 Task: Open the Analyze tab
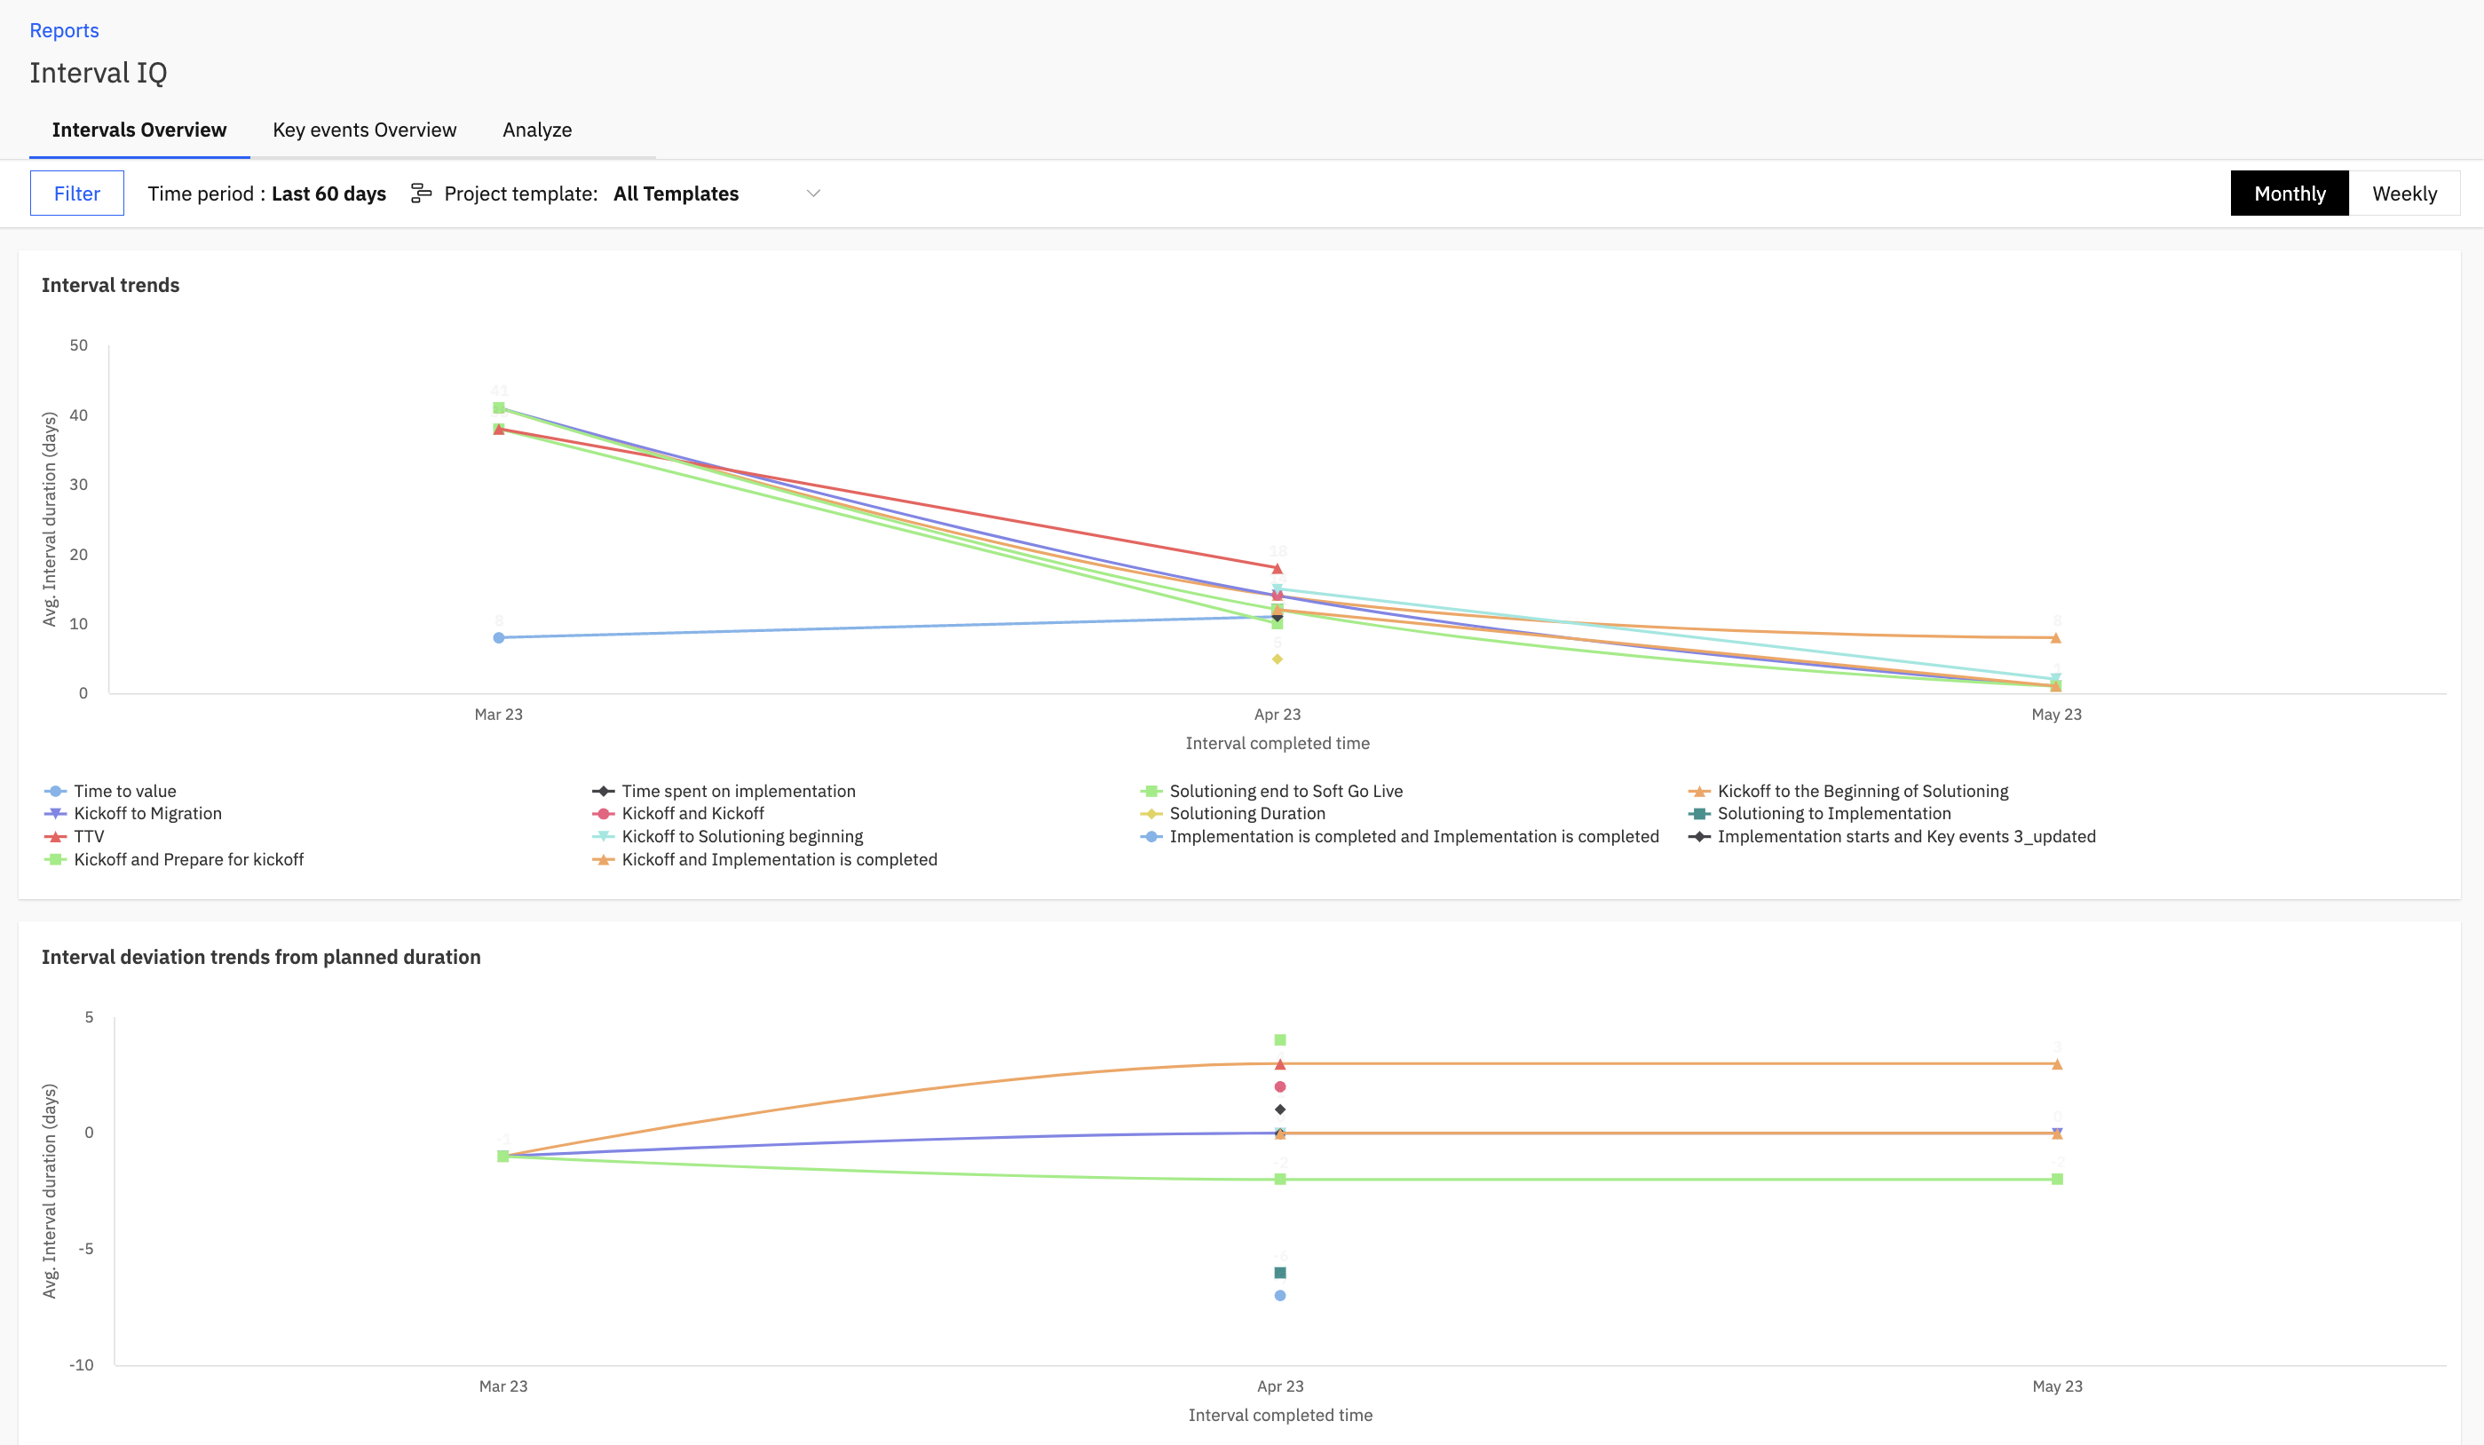click(x=536, y=130)
